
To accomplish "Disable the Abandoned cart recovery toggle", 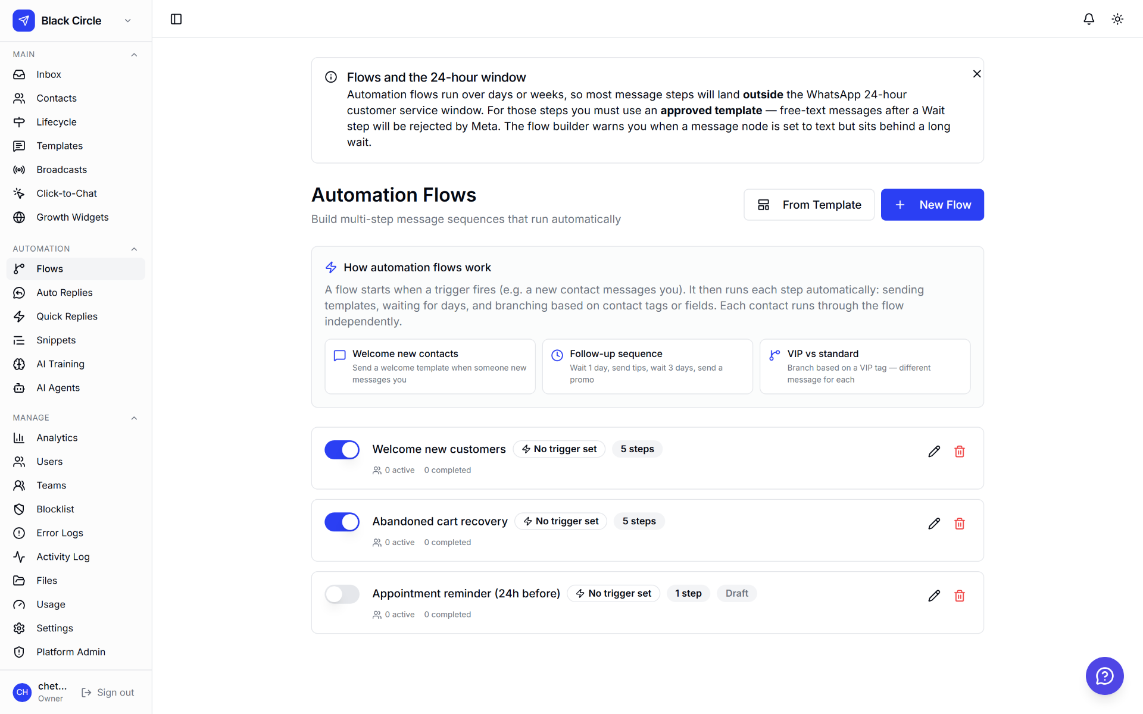I will 342,522.
